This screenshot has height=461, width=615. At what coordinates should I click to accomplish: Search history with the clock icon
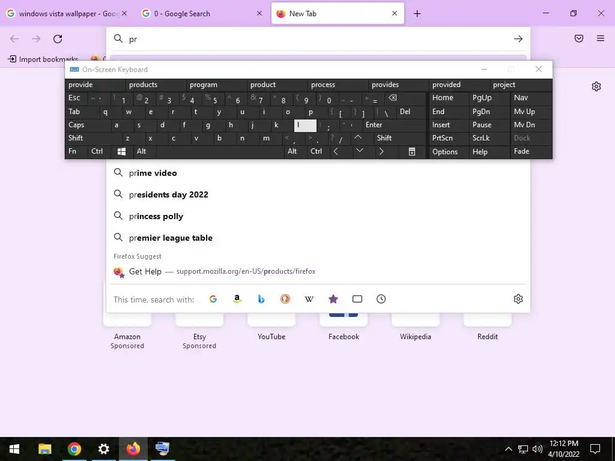pyautogui.click(x=381, y=299)
